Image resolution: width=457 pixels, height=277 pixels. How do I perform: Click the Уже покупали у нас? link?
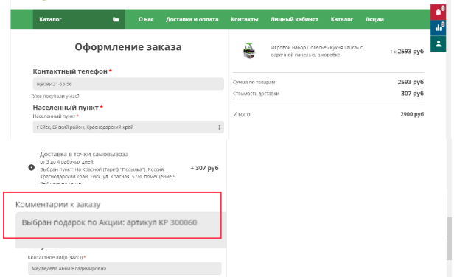click(x=56, y=96)
